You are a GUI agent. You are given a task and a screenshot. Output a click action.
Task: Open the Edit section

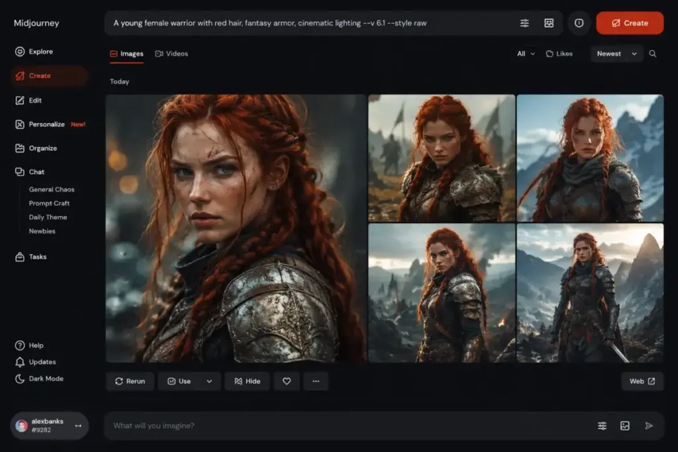[x=28, y=100]
